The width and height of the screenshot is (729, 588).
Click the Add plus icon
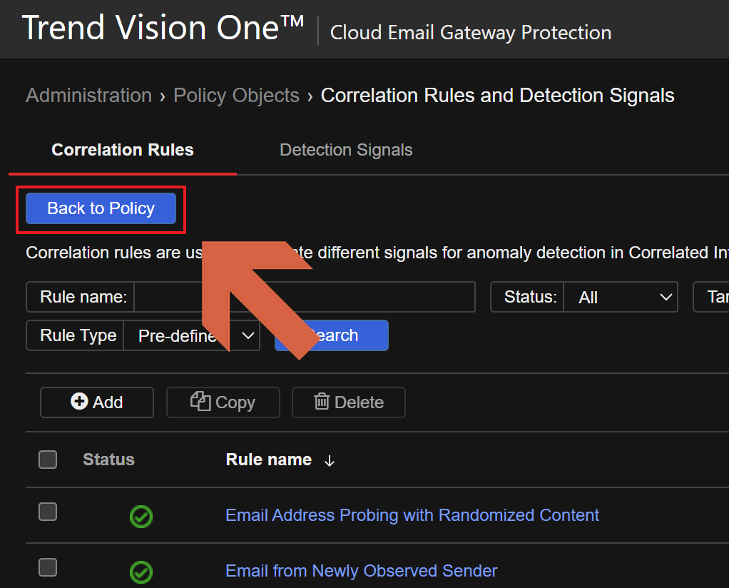click(x=79, y=402)
